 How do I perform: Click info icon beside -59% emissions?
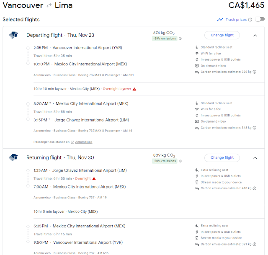tap(180, 39)
